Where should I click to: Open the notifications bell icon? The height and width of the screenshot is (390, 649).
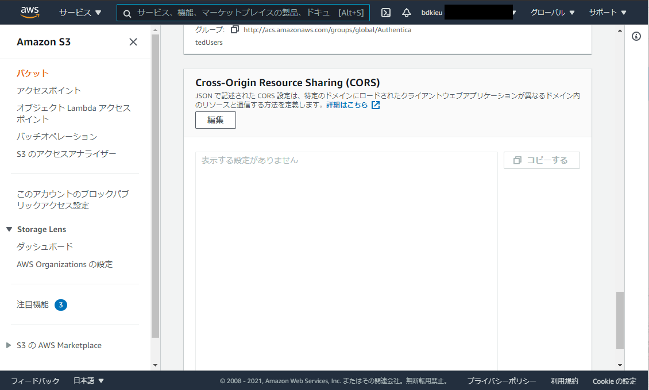pyautogui.click(x=407, y=13)
